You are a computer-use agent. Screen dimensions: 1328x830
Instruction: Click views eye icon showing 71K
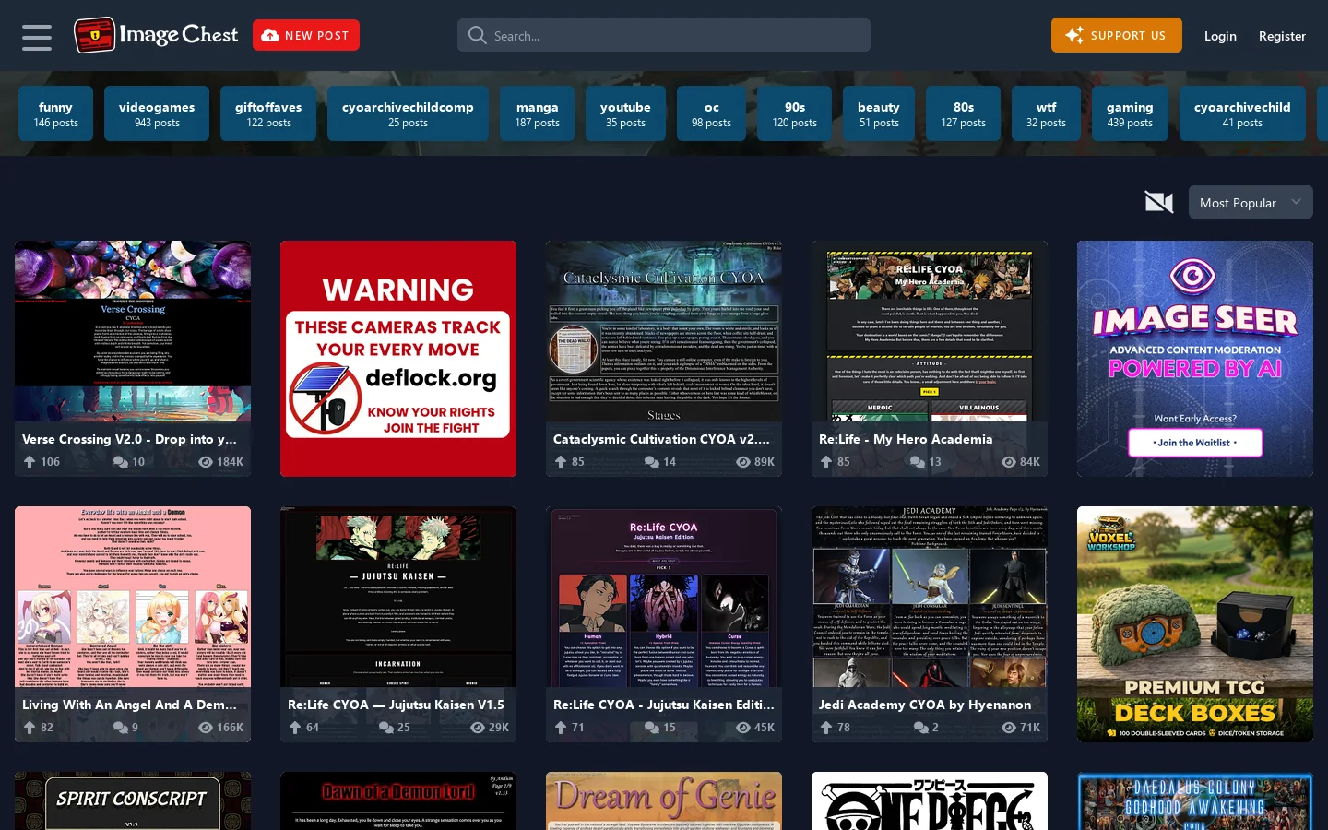click(x=1009, y=728)
